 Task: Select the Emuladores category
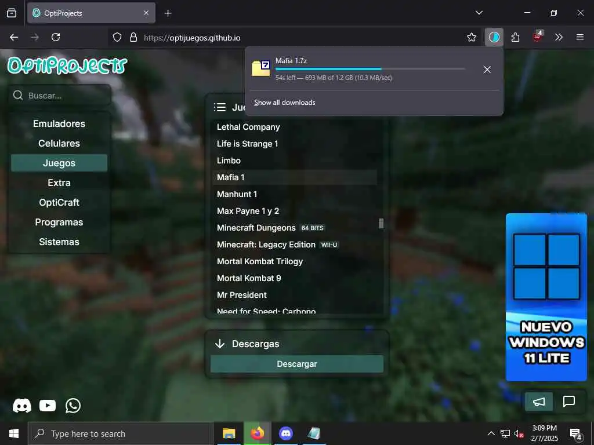[59, 124]
